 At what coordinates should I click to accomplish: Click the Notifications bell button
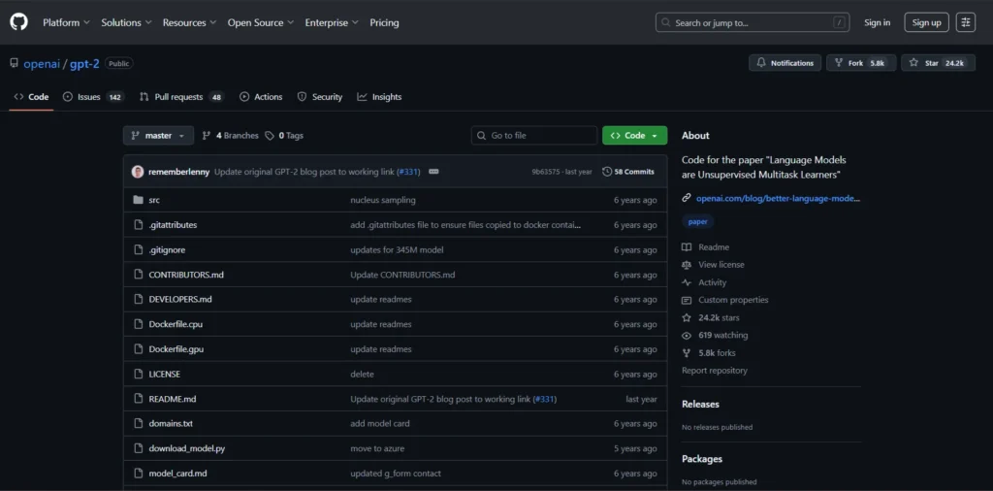pos(785,63)
